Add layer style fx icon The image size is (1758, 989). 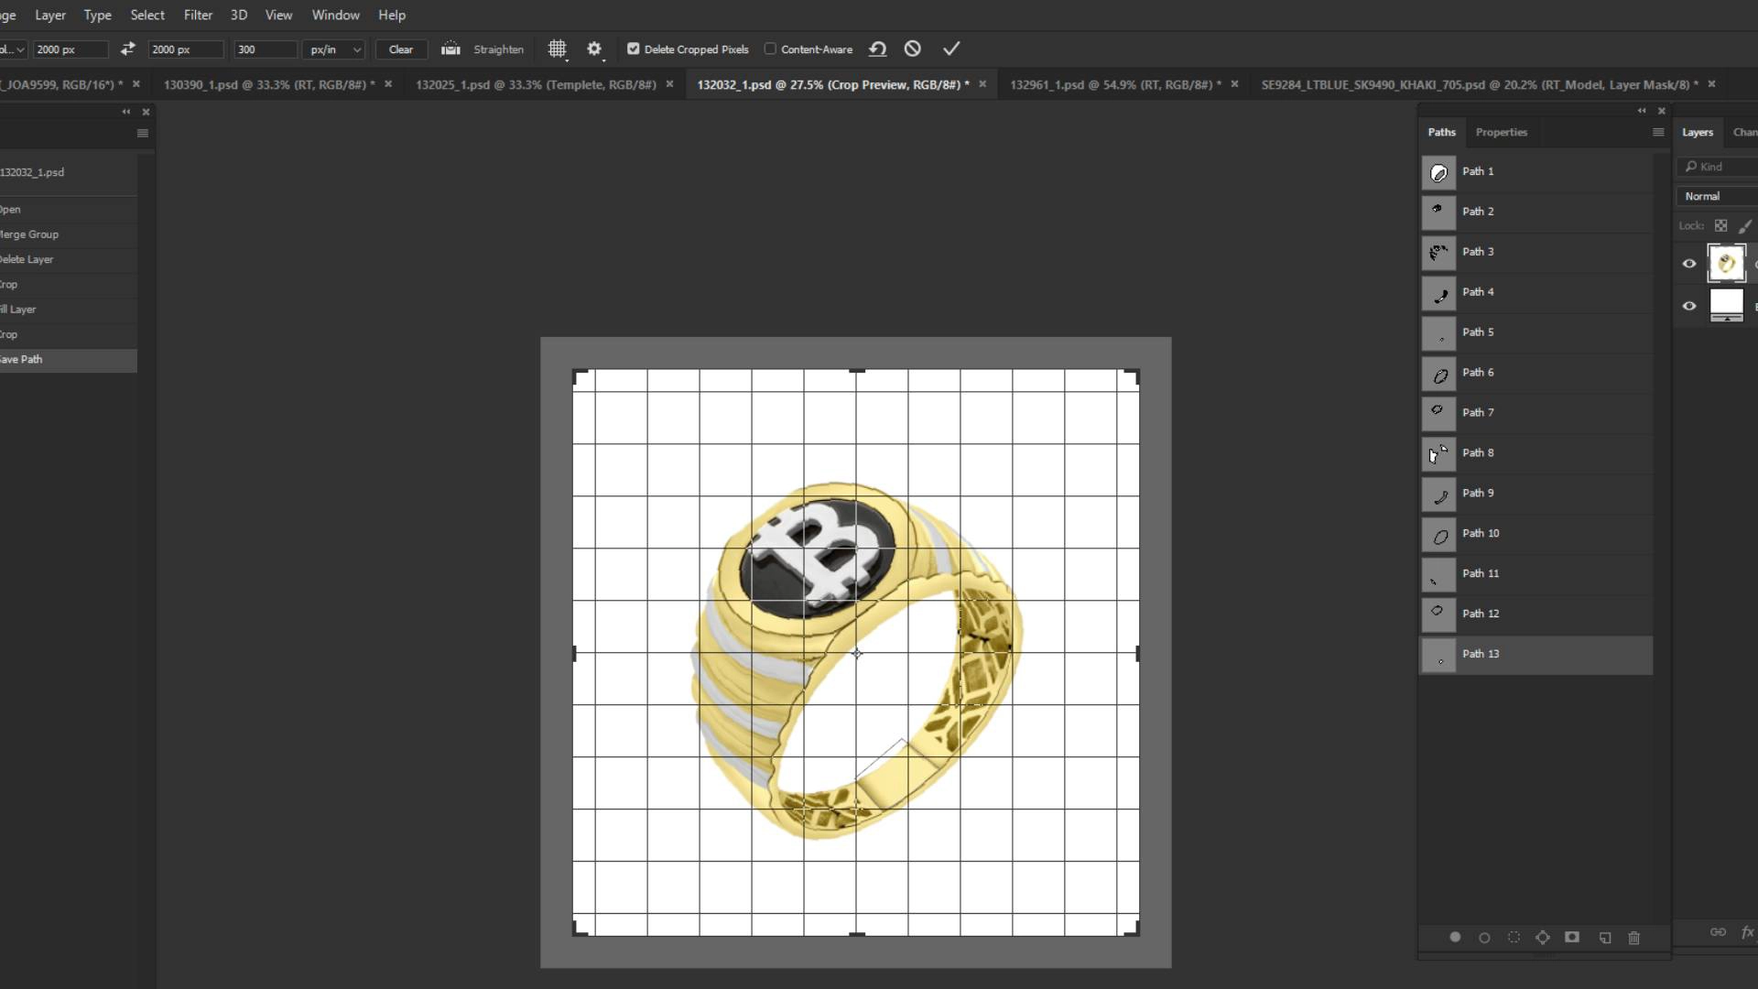1747,932
